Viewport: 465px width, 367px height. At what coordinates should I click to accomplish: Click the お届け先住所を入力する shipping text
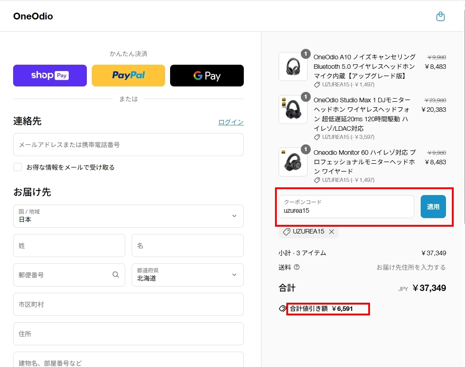coord(411,267)
